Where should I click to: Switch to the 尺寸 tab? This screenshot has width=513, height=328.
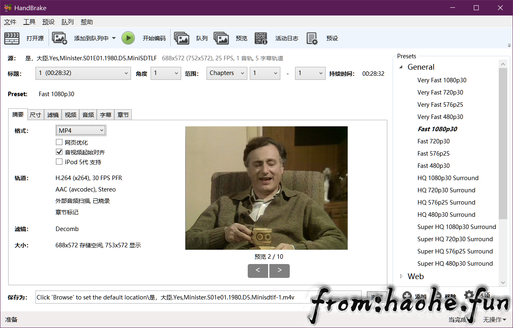[36, 115]
